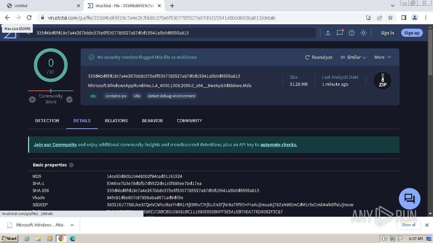Open the Chrome three-dot menu
433x243 pixels.
425,18
